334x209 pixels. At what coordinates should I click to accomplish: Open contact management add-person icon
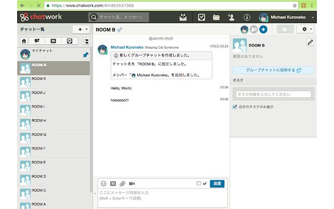click(231, 17)
